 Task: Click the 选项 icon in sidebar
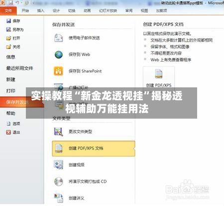[8, 124]
